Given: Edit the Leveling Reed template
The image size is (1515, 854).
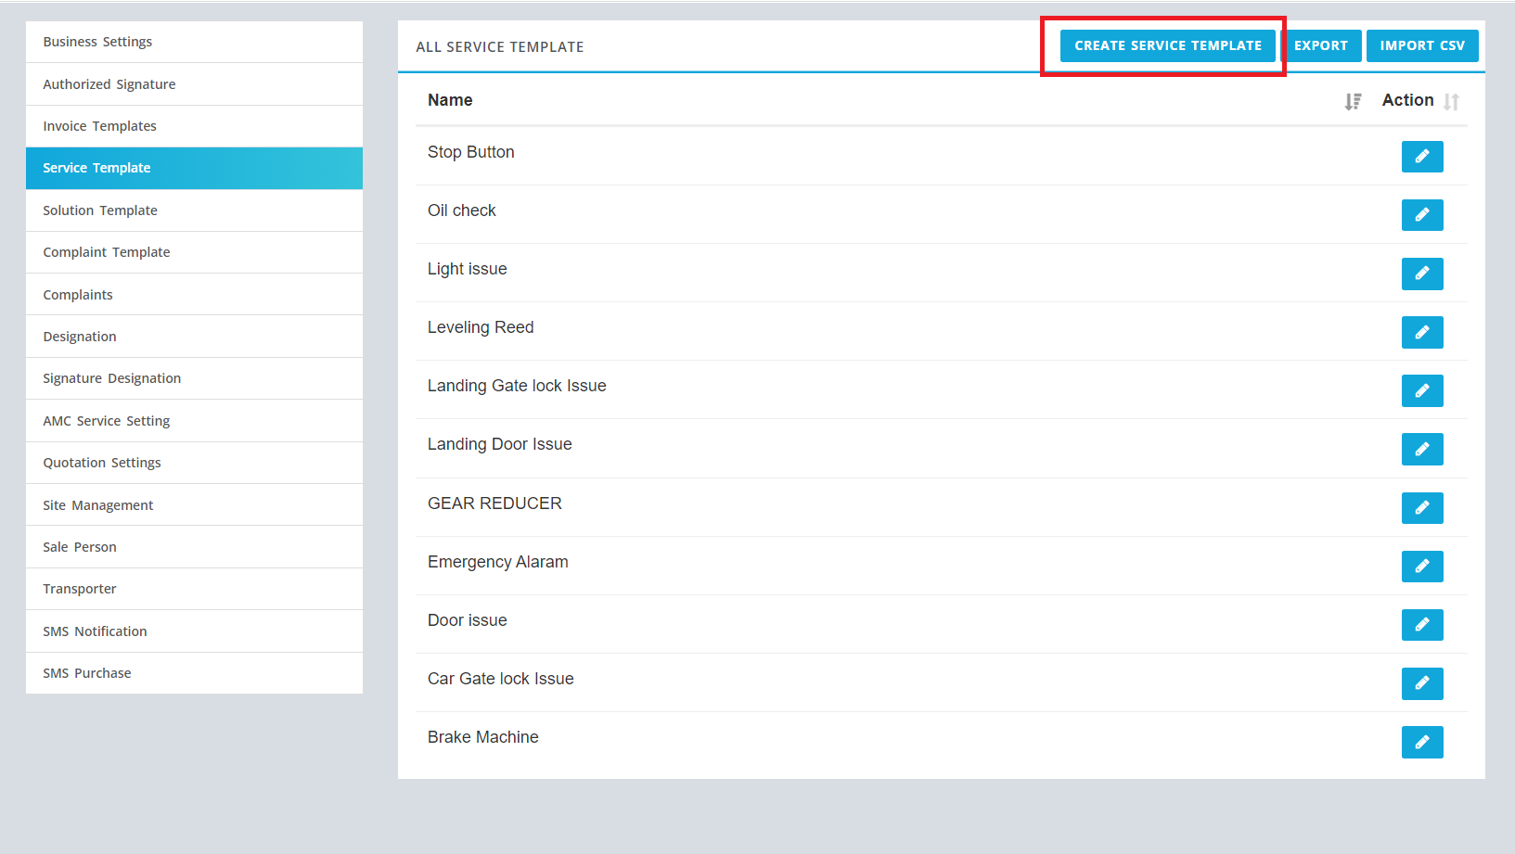Looking at the screenshot, I should (1422, 332).
